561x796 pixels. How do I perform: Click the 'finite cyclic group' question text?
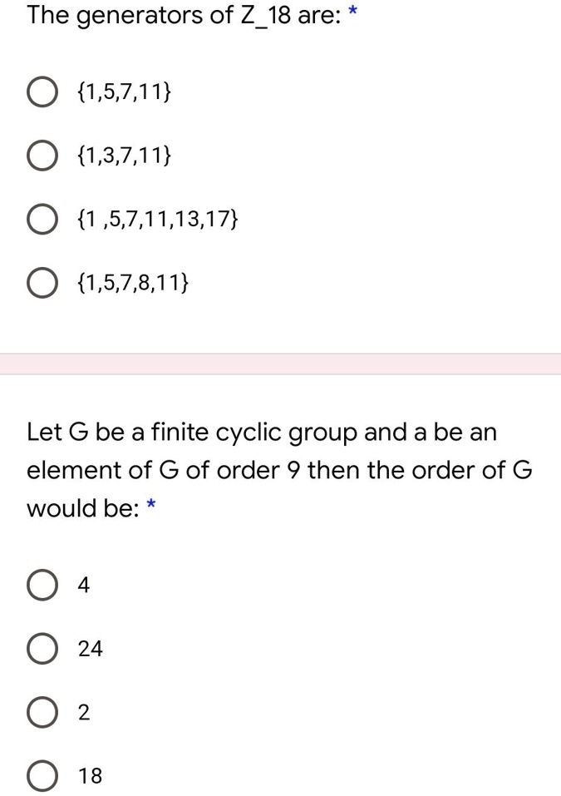coord(262,432)
